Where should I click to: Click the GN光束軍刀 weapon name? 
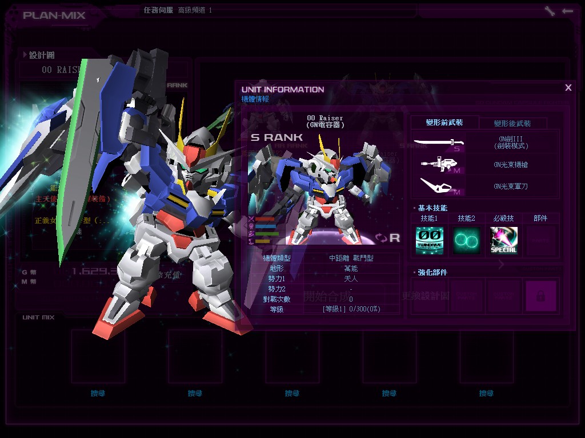click(x=510, y=186)
